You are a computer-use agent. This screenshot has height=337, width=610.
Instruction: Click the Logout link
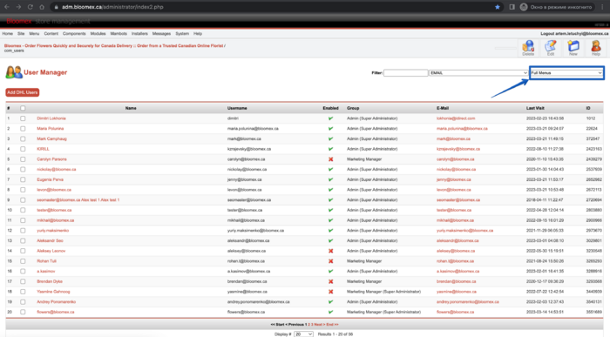point(574,34)
